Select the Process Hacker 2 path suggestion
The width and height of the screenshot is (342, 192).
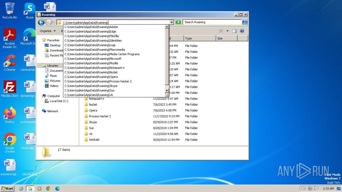tap(114, 81)
